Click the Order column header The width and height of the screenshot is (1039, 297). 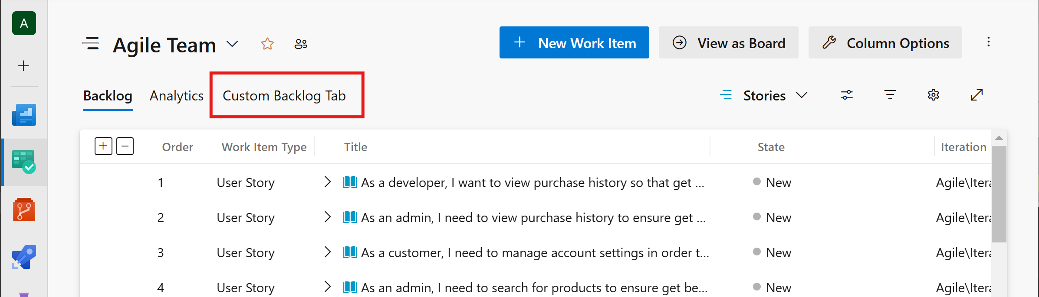tap(178, 147)
